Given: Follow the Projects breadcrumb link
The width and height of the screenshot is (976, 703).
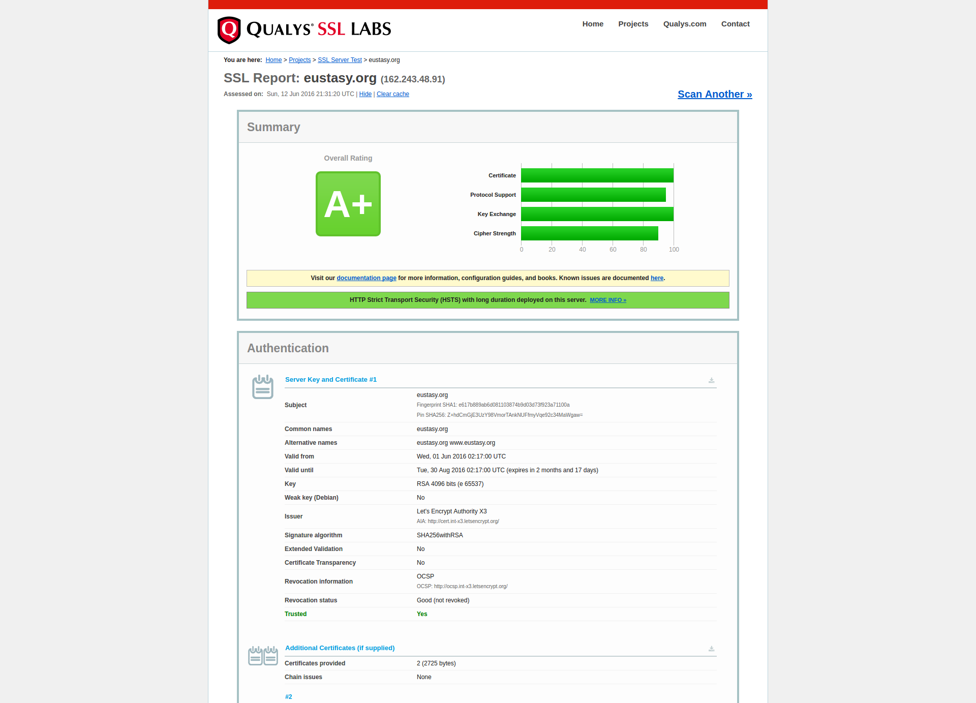Looking at the screenshot, I should coord(300,60).
